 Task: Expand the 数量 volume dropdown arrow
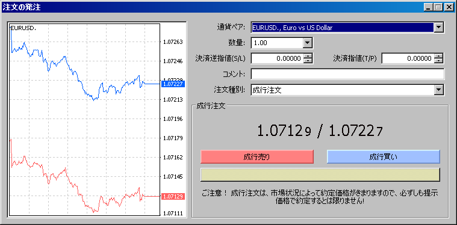(307, 43)
